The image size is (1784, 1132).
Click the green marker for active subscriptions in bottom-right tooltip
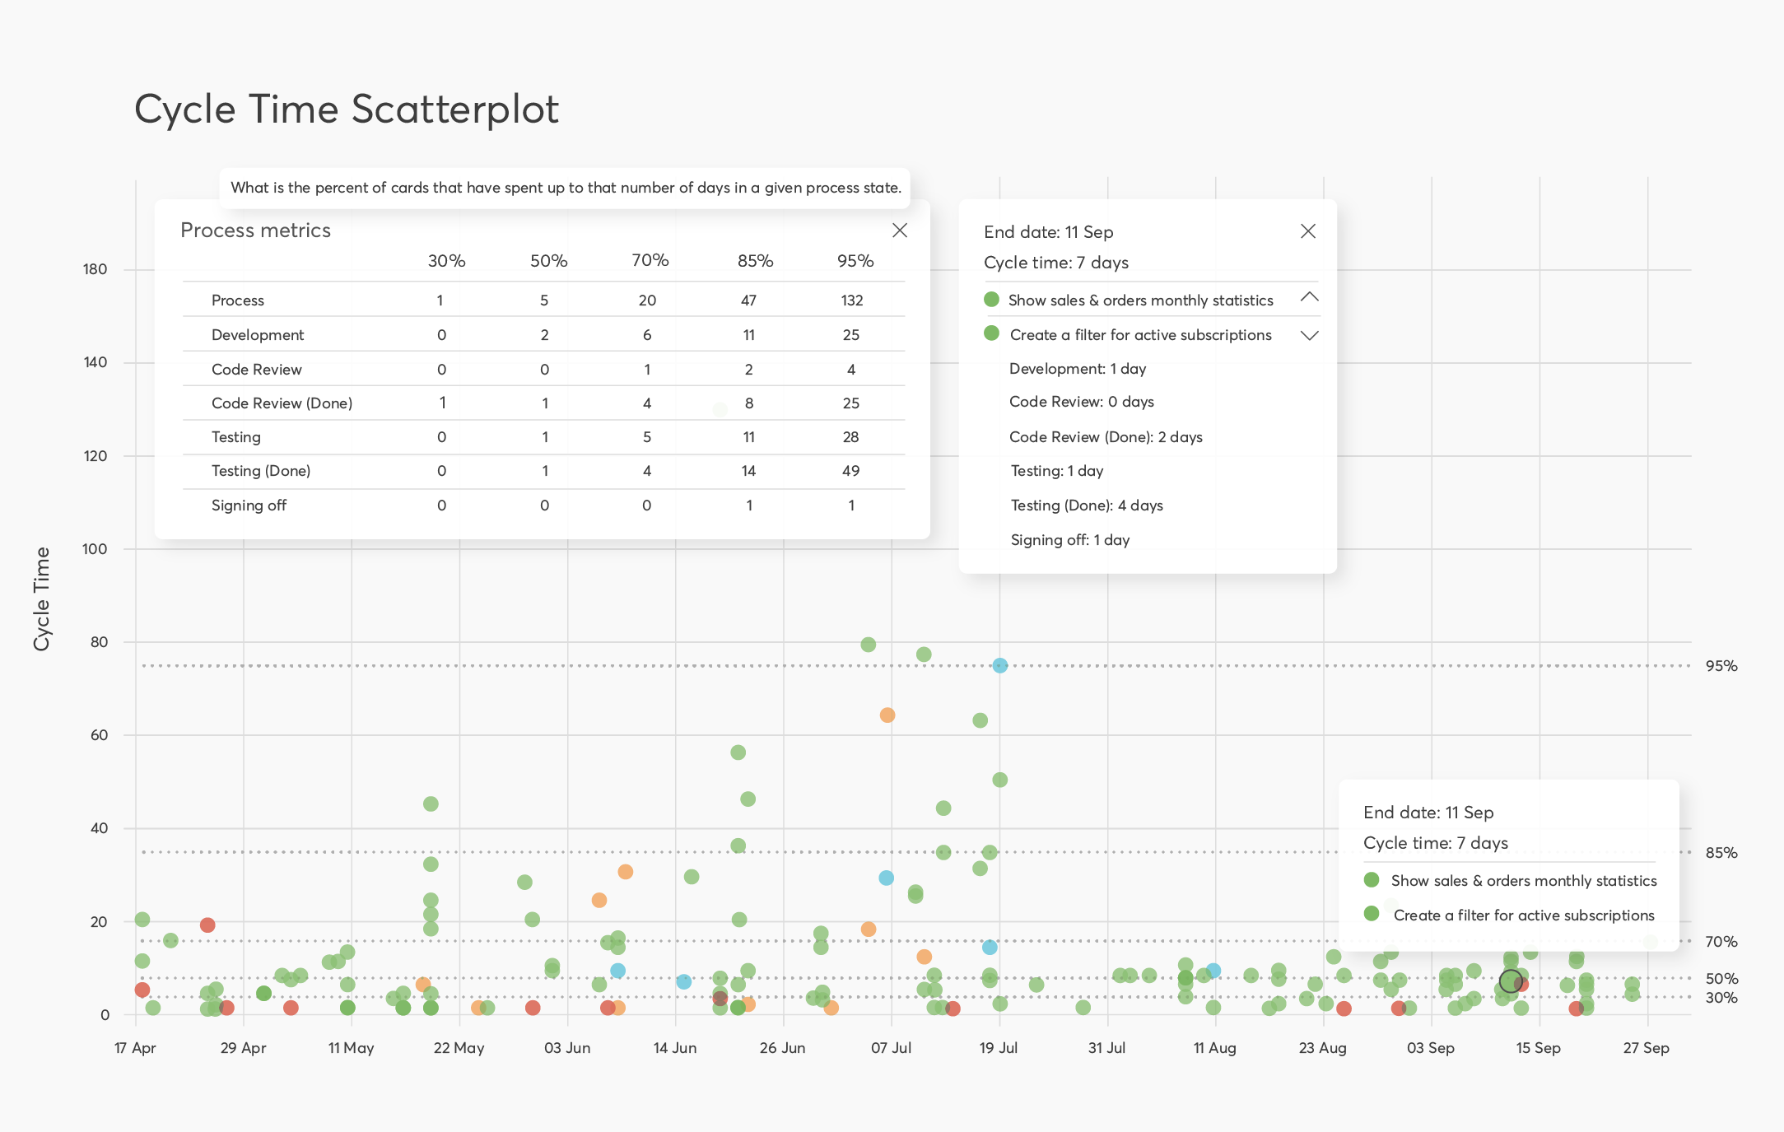[1372, 915]
